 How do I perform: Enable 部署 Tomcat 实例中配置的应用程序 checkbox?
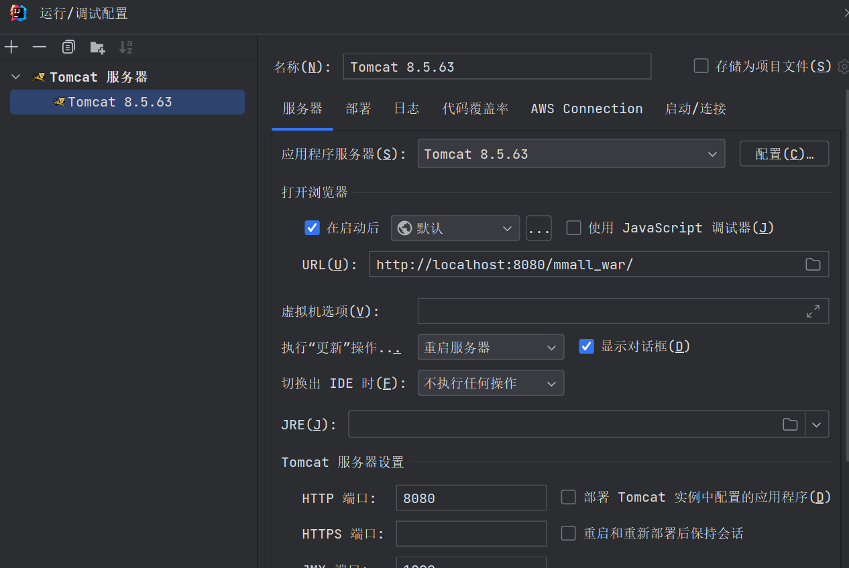(568, 497)
